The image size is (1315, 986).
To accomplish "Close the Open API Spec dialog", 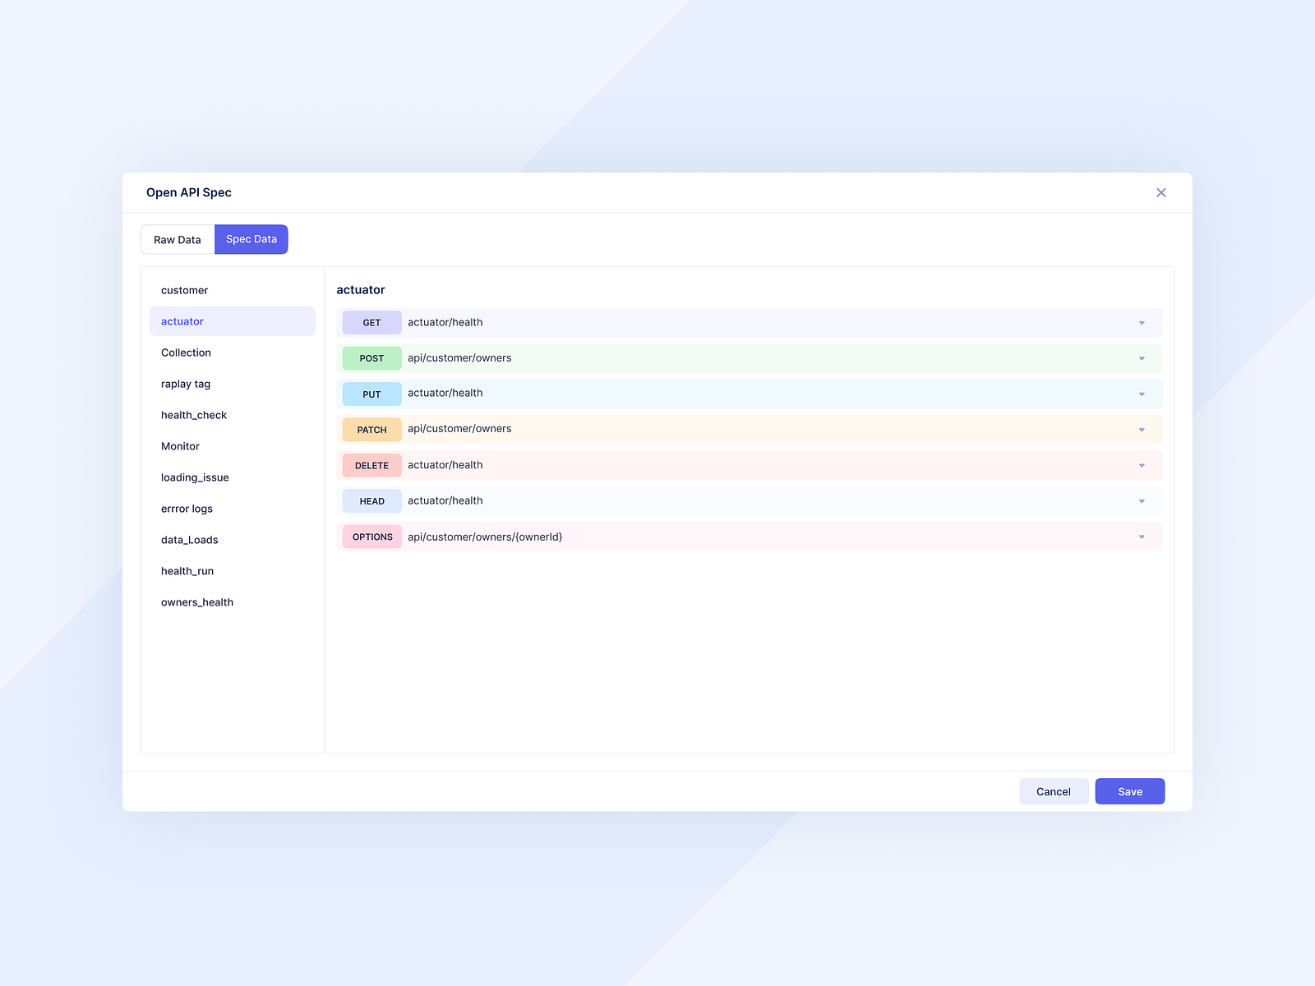I will tap(1160, 192).
